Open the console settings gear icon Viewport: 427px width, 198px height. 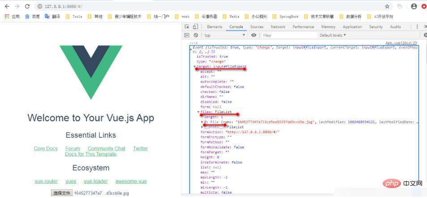coord(425,35)
